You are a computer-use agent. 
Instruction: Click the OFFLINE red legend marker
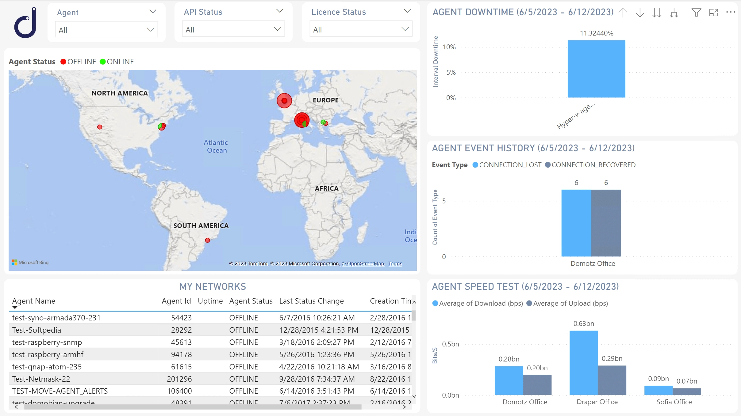coord(63,62)
